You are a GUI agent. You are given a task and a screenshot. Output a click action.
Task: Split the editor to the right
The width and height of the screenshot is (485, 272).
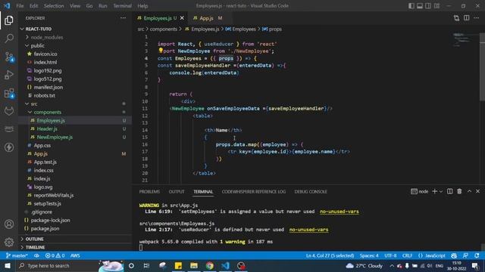pos(467,18)
